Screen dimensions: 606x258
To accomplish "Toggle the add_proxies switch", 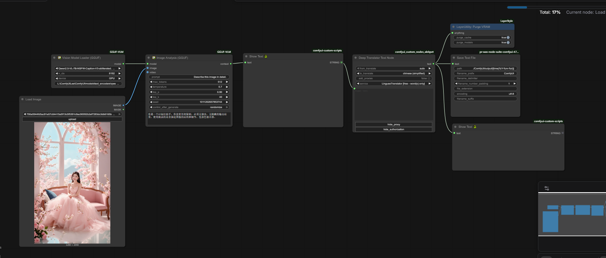I will pos(429,78).
